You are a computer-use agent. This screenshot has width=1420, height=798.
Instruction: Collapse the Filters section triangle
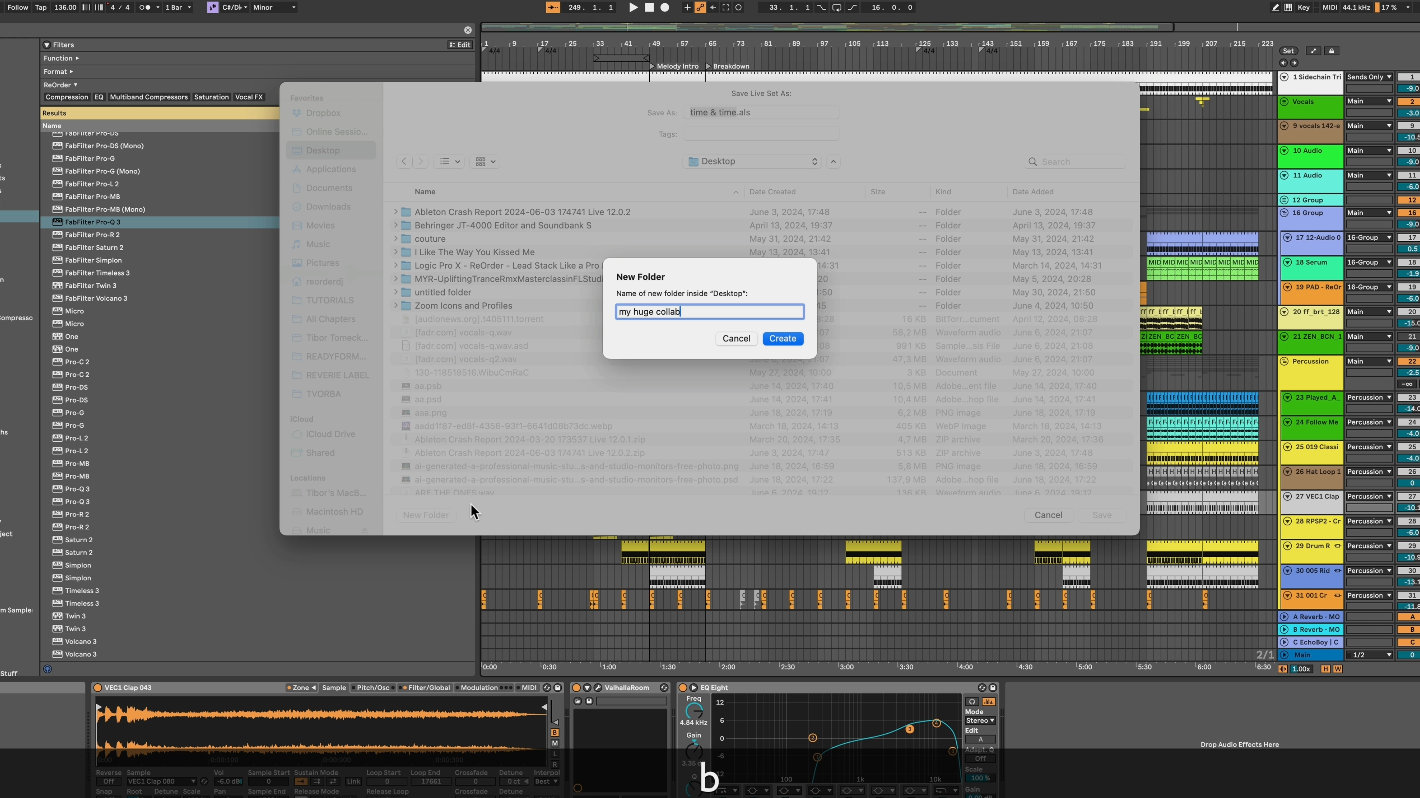point(47,45)
